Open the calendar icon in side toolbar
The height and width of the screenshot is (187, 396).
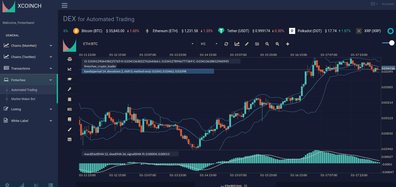pyautogui.click(x=70, y=99)
